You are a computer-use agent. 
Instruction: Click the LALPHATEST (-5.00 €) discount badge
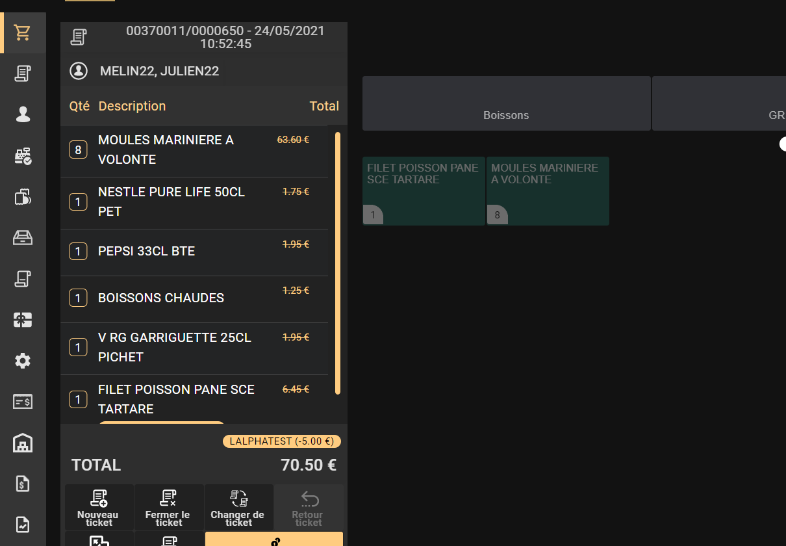[282, 441]
